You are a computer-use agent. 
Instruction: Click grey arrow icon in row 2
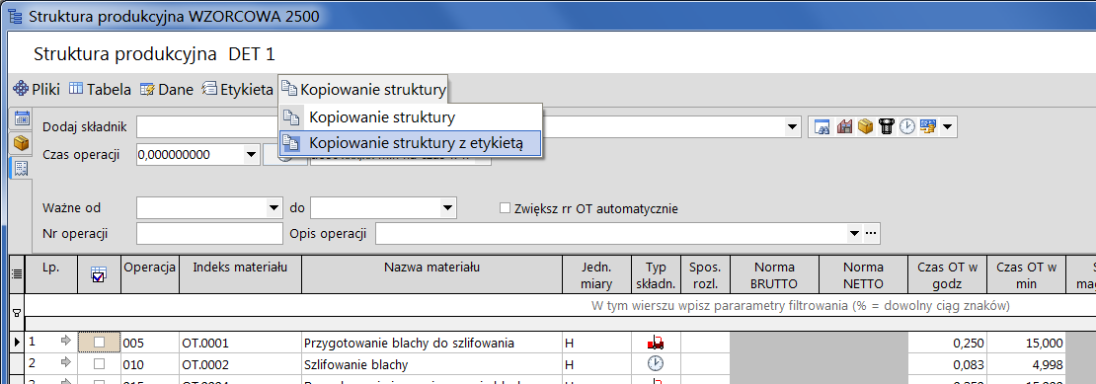coord(66,362)
